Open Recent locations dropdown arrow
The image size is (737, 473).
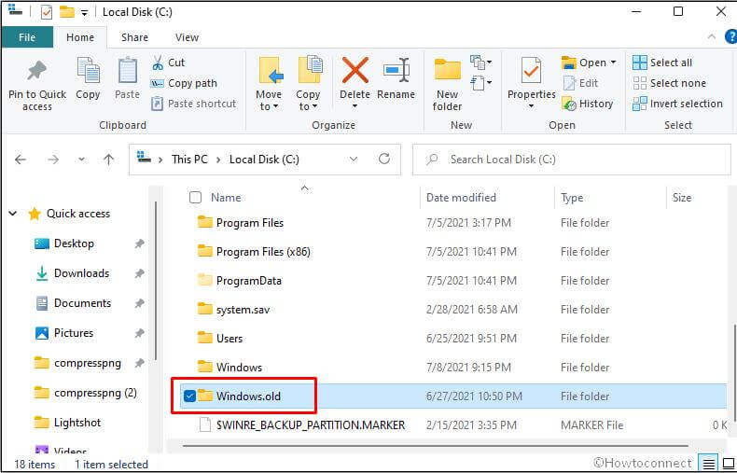[81, 160]
